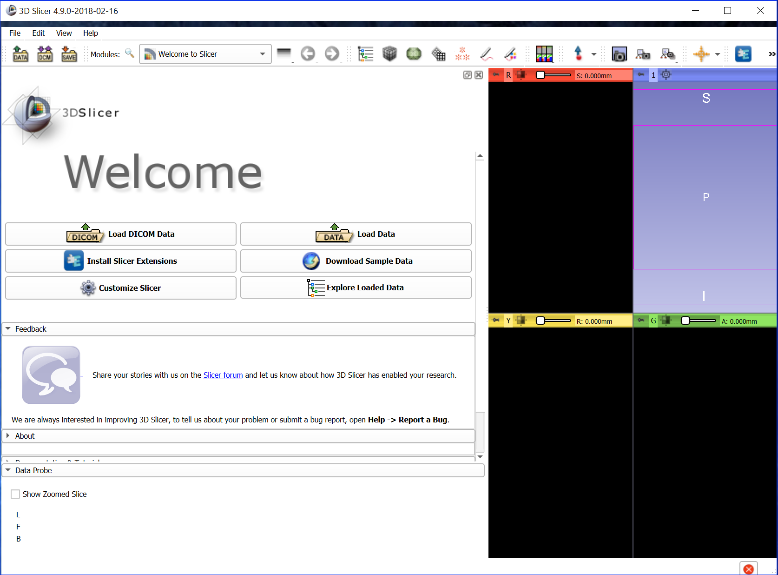Collapse the Data Probe section
Viewport: 778px width, 575px height.
(x=243, y=470)
